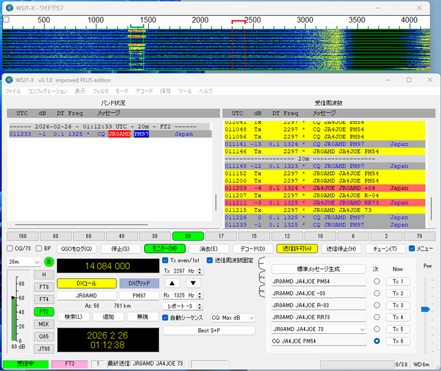
Task: Select message tab 3 bracket
Action: pos(262,290)
